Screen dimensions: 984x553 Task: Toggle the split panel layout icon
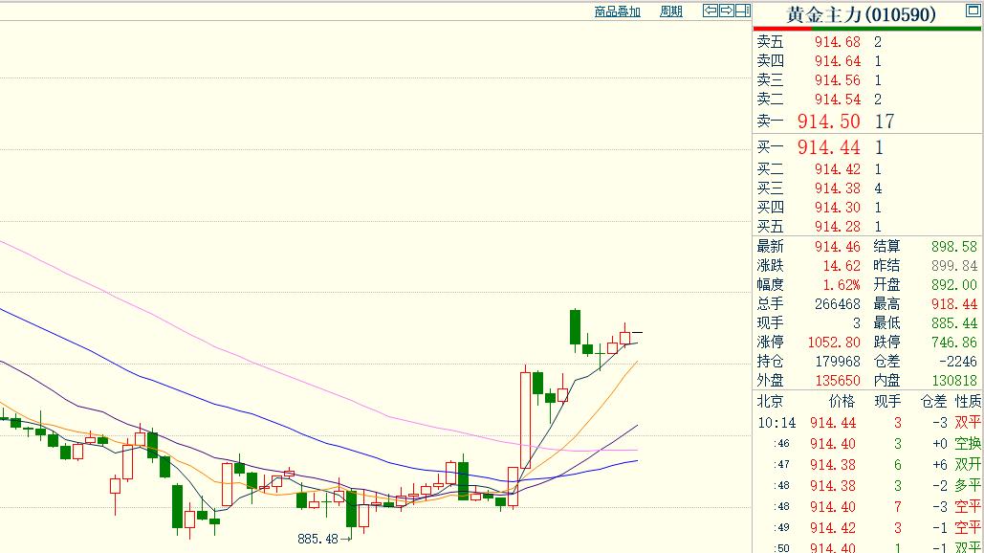tap(742, 10)
